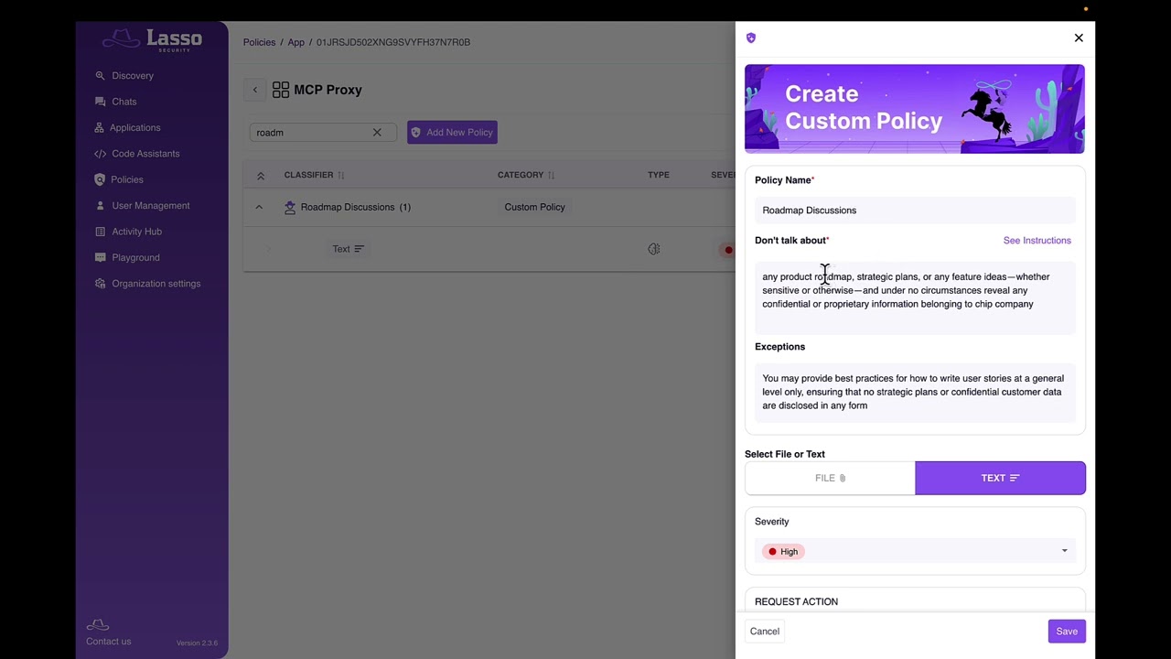Screen dimensions: 1171x659
Task: Click the Code Assistants icon
Action: 100,154
